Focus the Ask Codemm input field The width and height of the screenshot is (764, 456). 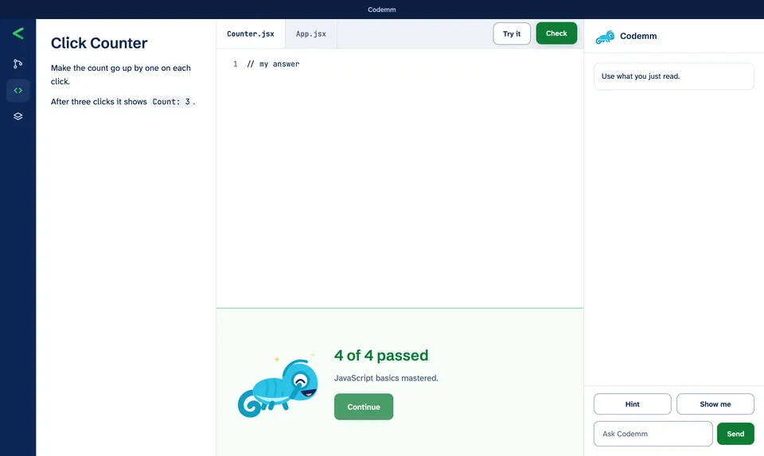click(x=653, y=434)
